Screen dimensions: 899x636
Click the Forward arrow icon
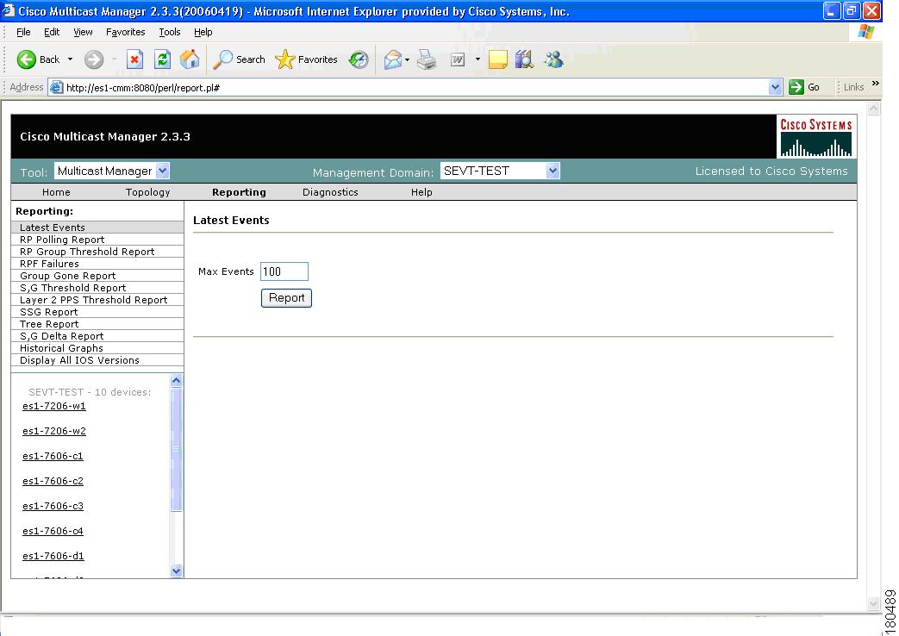click(x=94, y=59)
